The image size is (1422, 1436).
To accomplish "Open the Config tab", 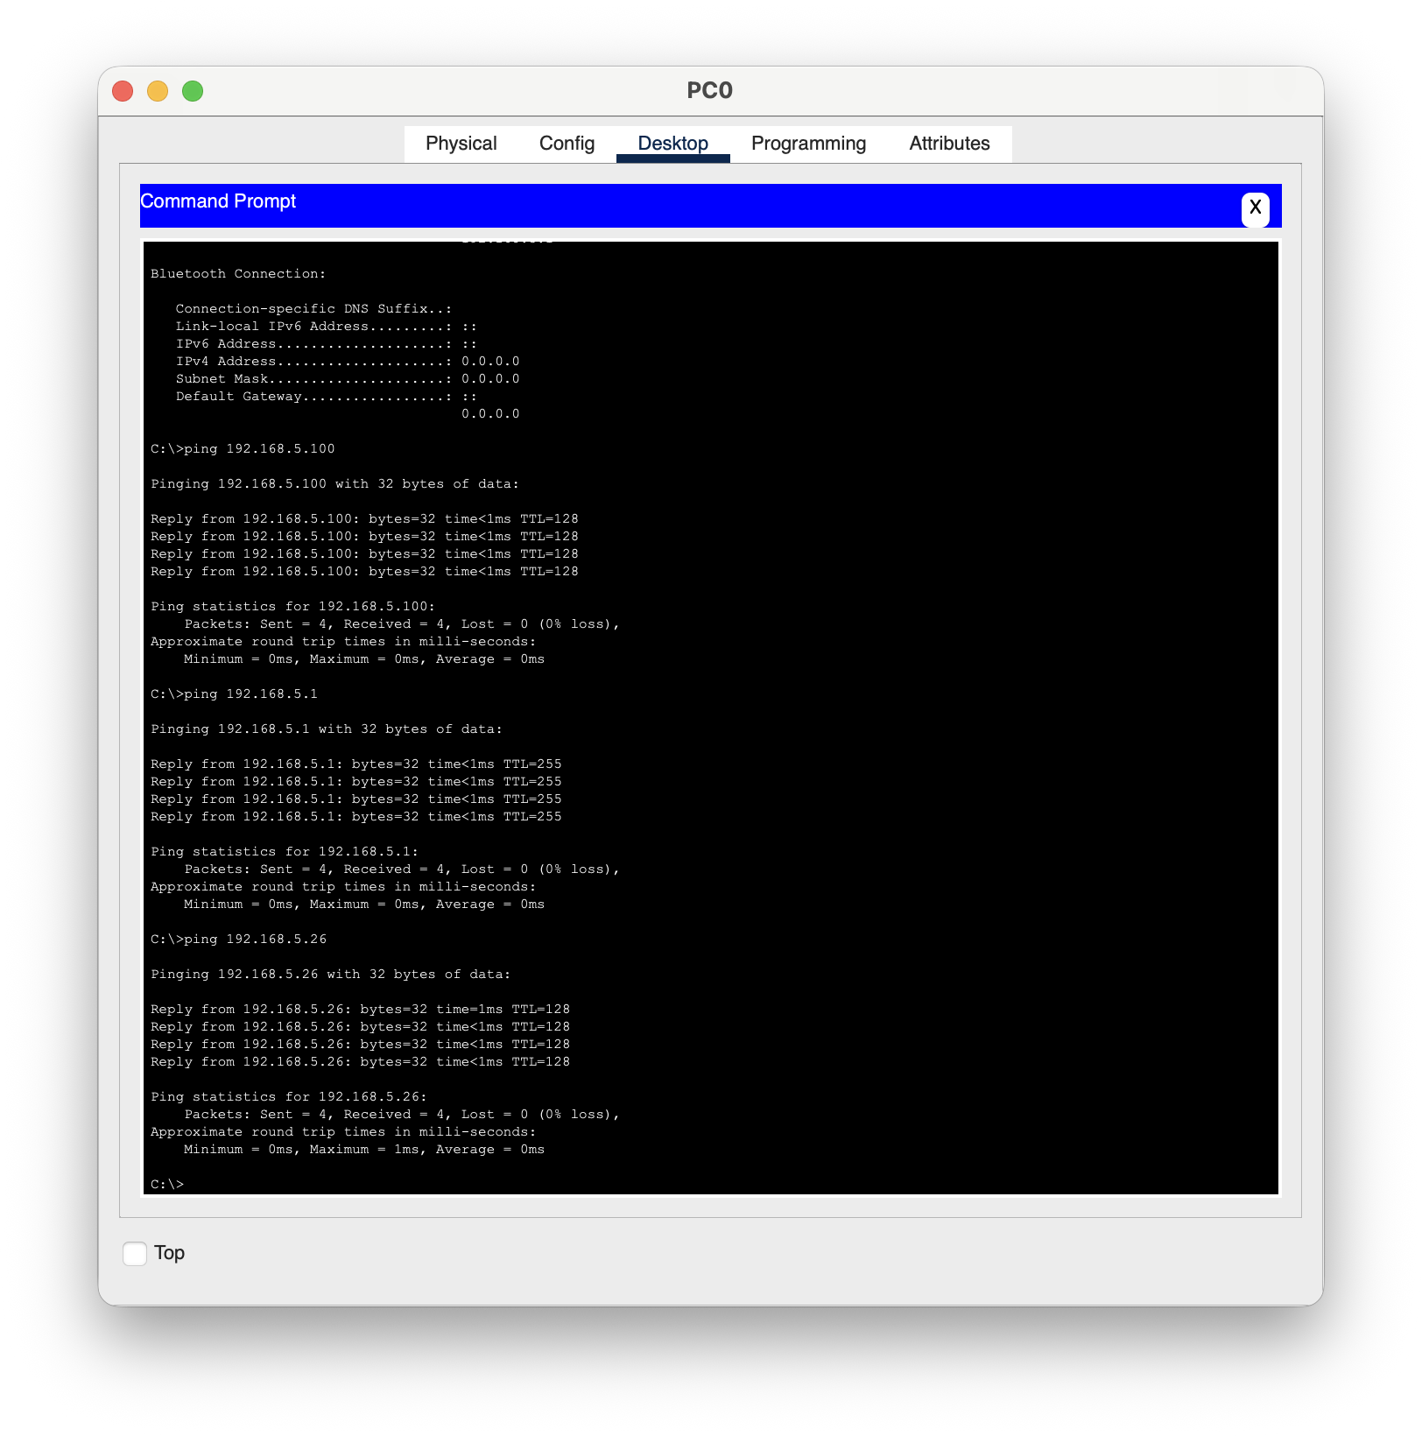I will 567,144.
